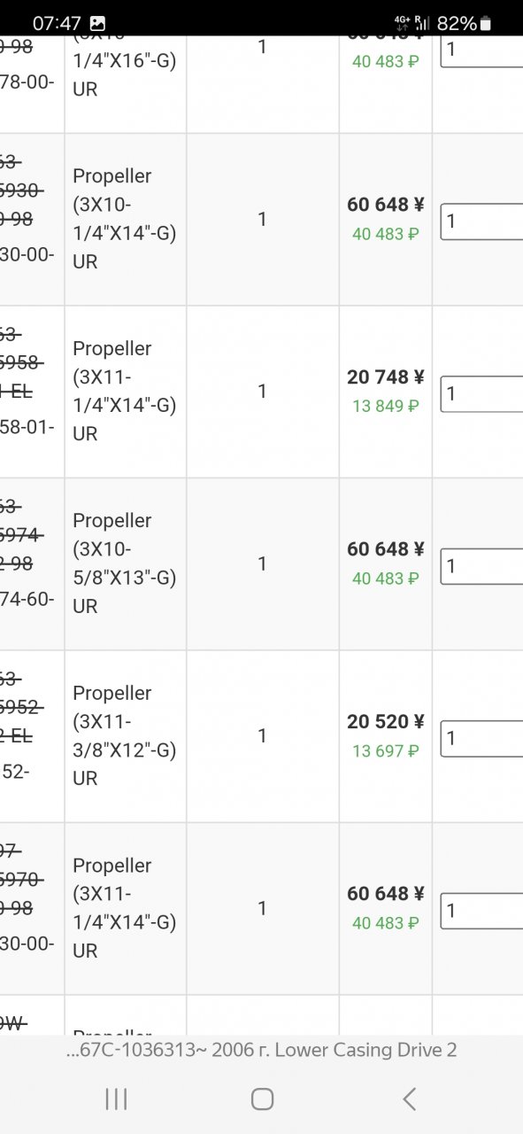
Task: Click the 13 697 ₽ green price
Action: [x=386, y=751]
